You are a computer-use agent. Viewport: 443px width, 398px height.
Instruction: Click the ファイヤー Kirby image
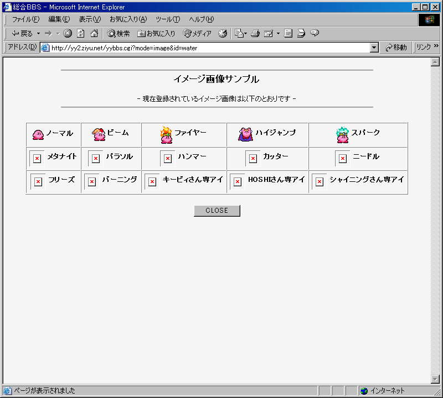(167, 135)
